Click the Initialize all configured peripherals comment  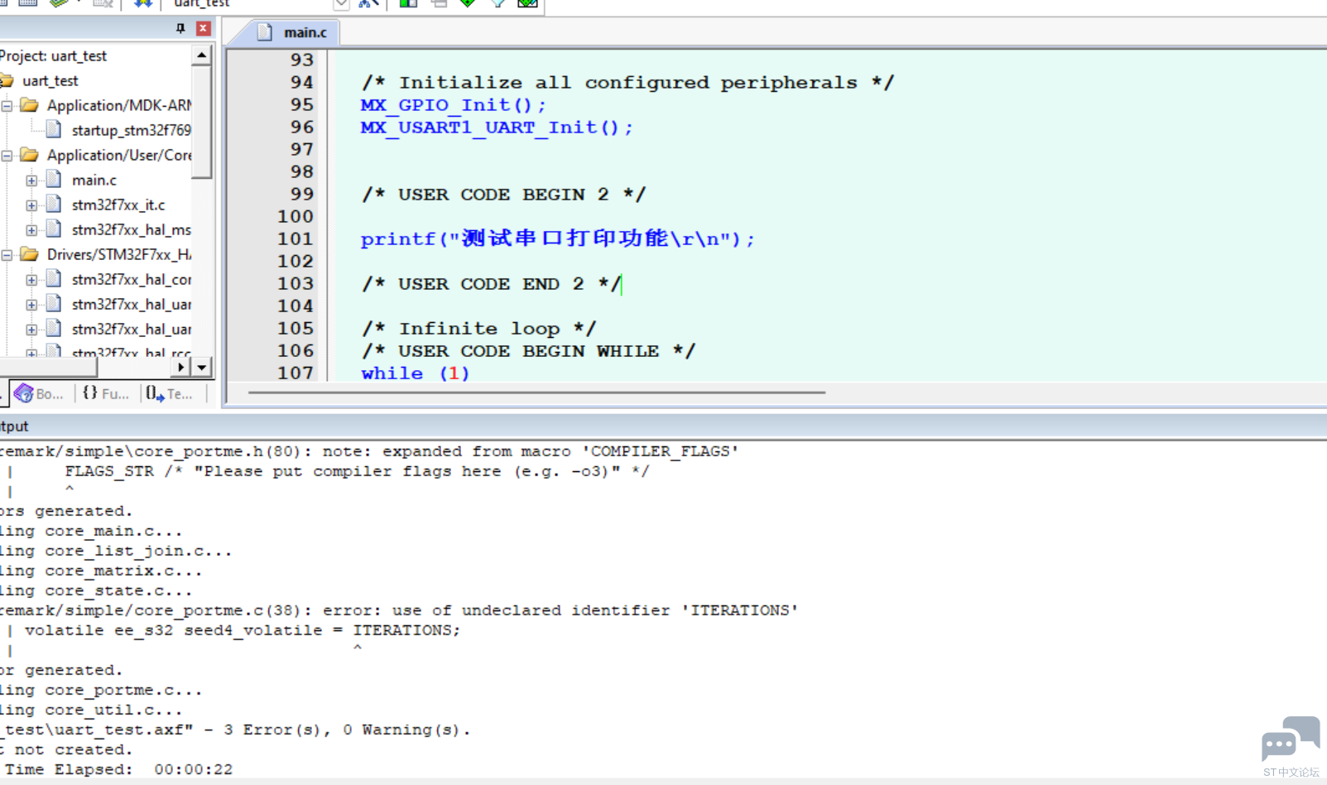pos(627,83)
